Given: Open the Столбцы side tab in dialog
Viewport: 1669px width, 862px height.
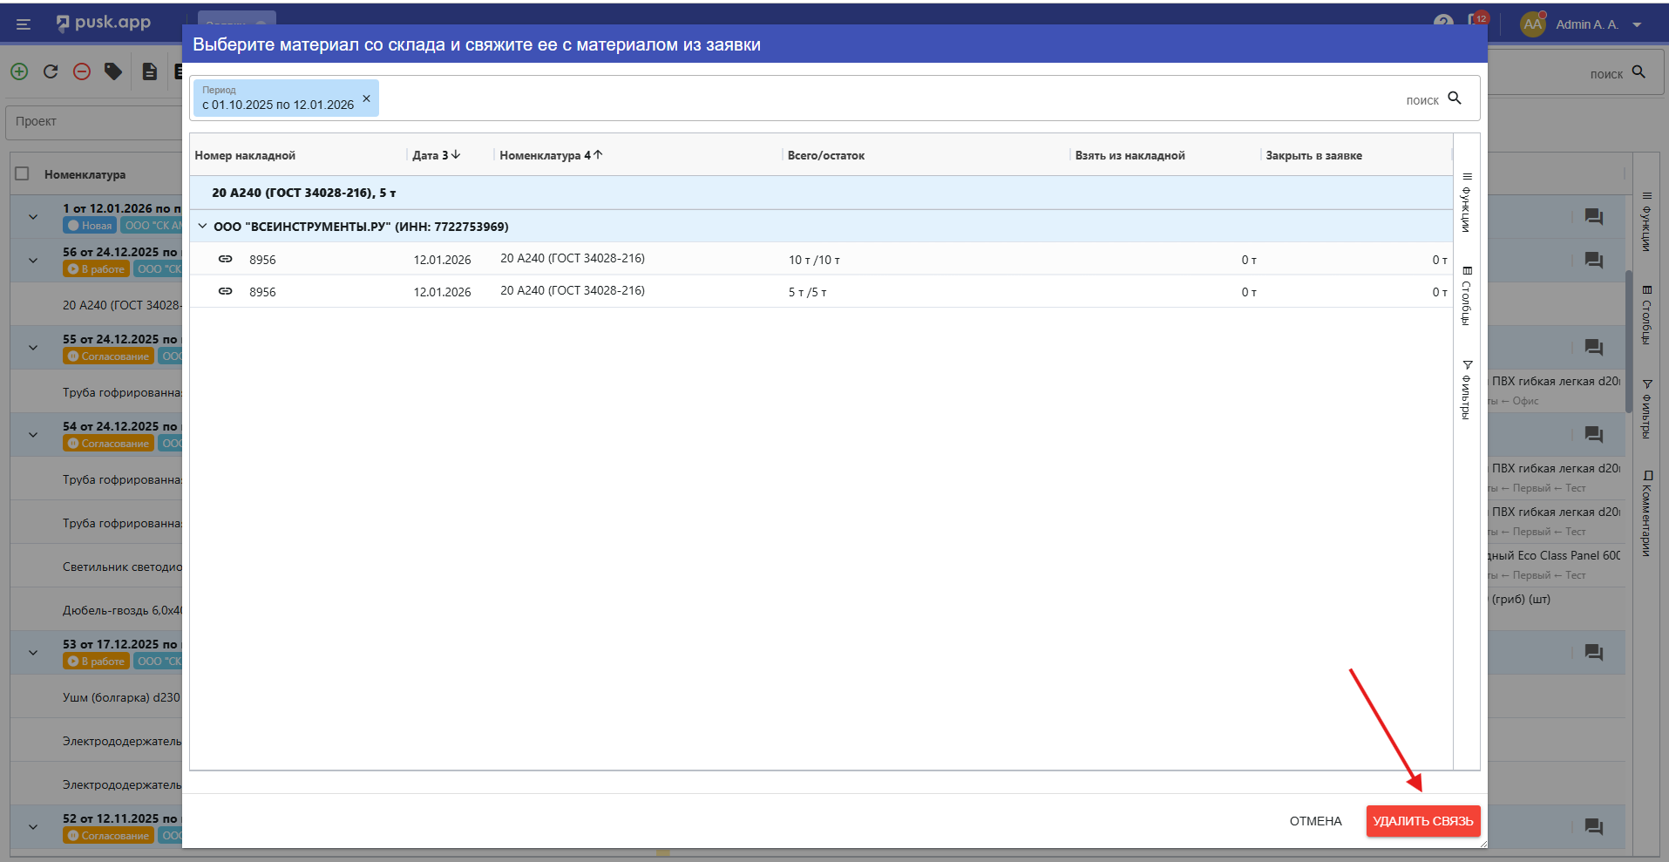Looking at the screenshot, I should 1467,295.
